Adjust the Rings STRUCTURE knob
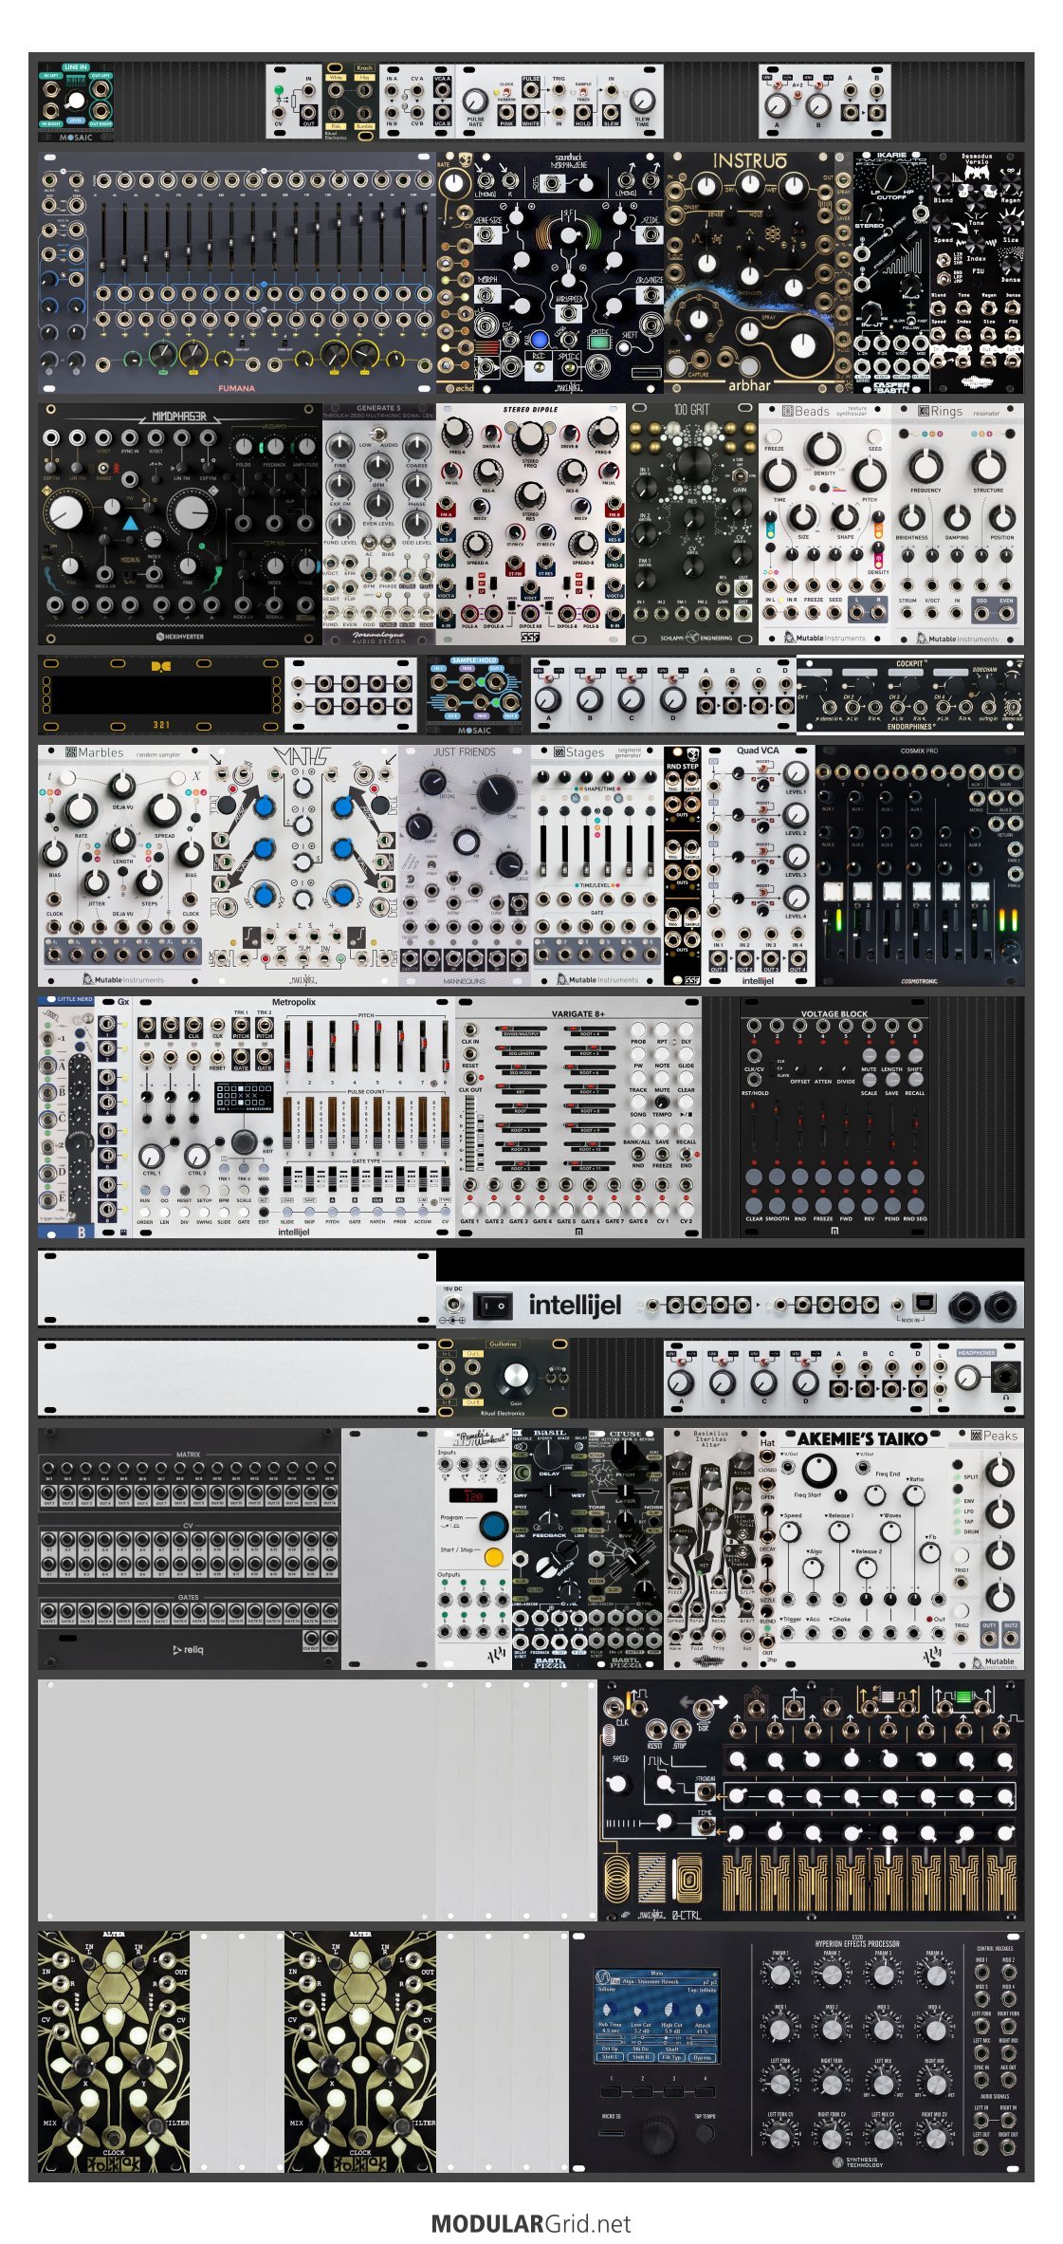The image size is (1063, 2244). (987, 466)
